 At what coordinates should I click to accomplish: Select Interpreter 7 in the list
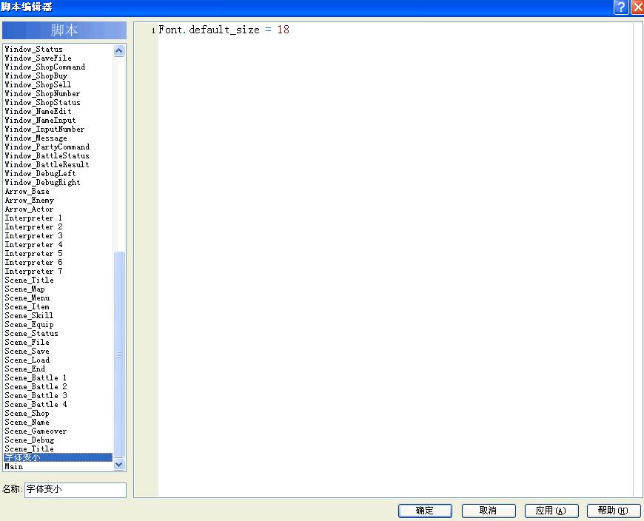tap(58, 272)
